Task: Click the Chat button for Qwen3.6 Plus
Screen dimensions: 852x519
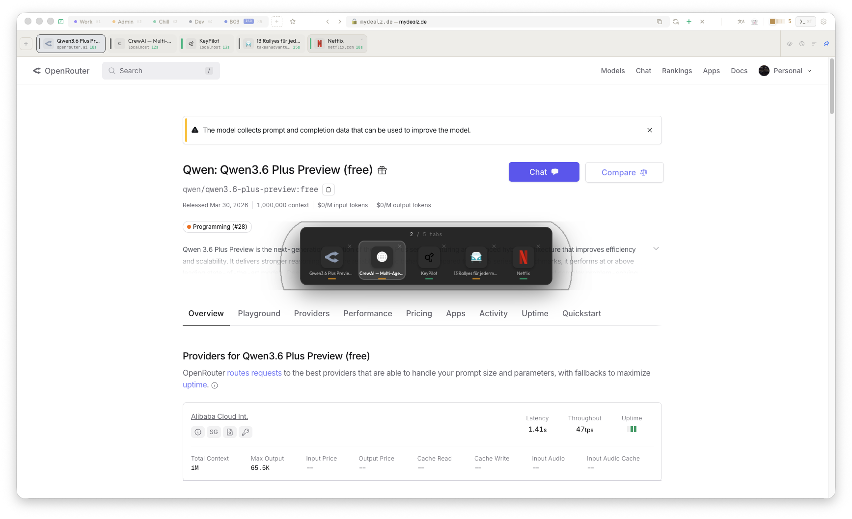Action: pyautogui.click(x=544, y=172)
